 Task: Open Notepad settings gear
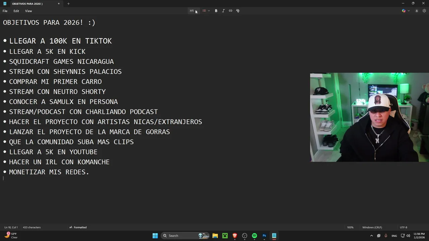tap(424, 11)
